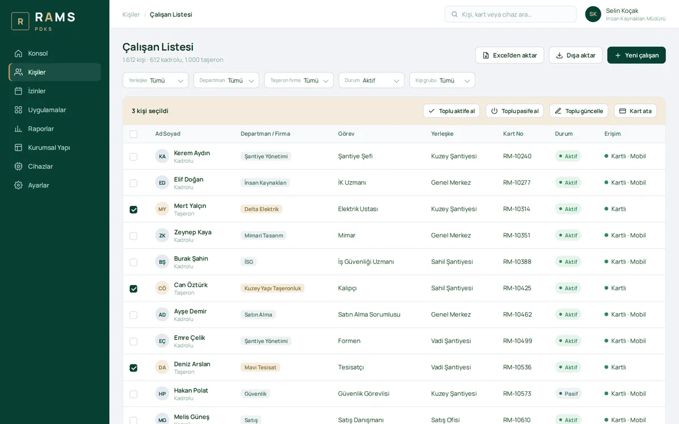The image size is (679, 424).
Task: Click the RAMS logo icon
Action: (20, 21)
